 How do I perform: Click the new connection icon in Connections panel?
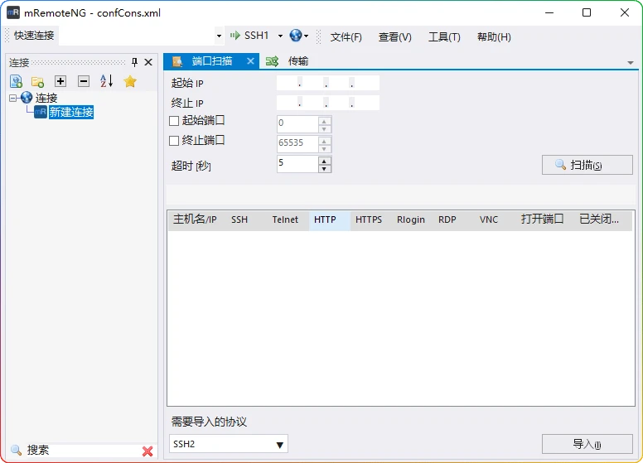pyautogui.click(x=16, y=81)
